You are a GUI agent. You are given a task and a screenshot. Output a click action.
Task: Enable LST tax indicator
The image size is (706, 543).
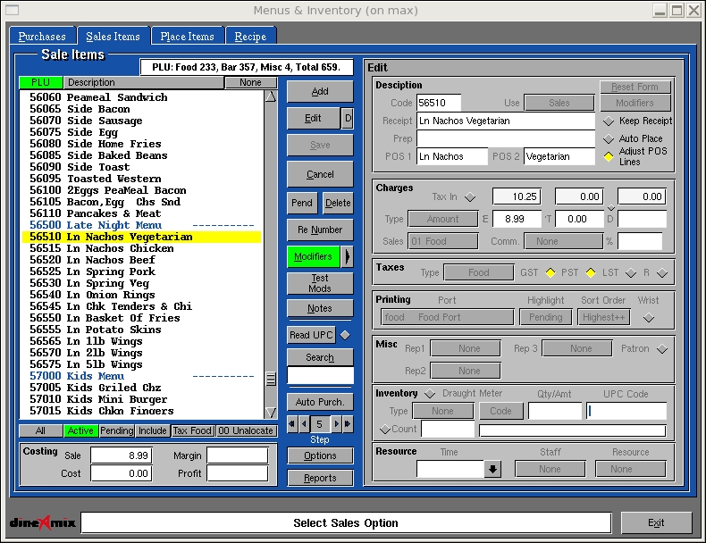click(x=631, y=273)
